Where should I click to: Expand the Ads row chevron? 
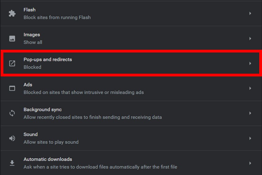tap(250, 88)
